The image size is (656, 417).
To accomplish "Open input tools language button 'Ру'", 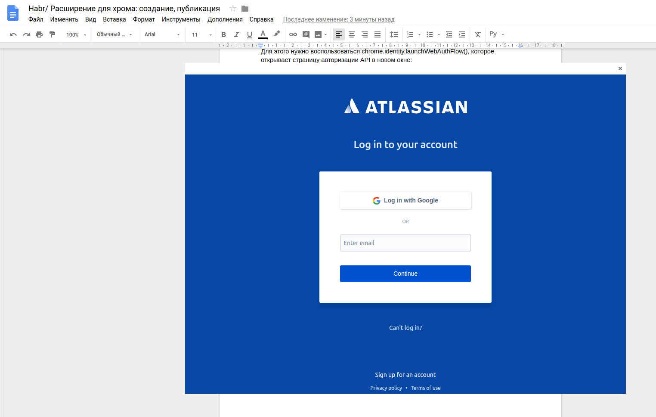I will click(x=493, y=34).
